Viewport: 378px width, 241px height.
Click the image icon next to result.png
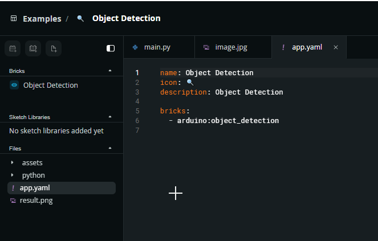pos(13,201)
